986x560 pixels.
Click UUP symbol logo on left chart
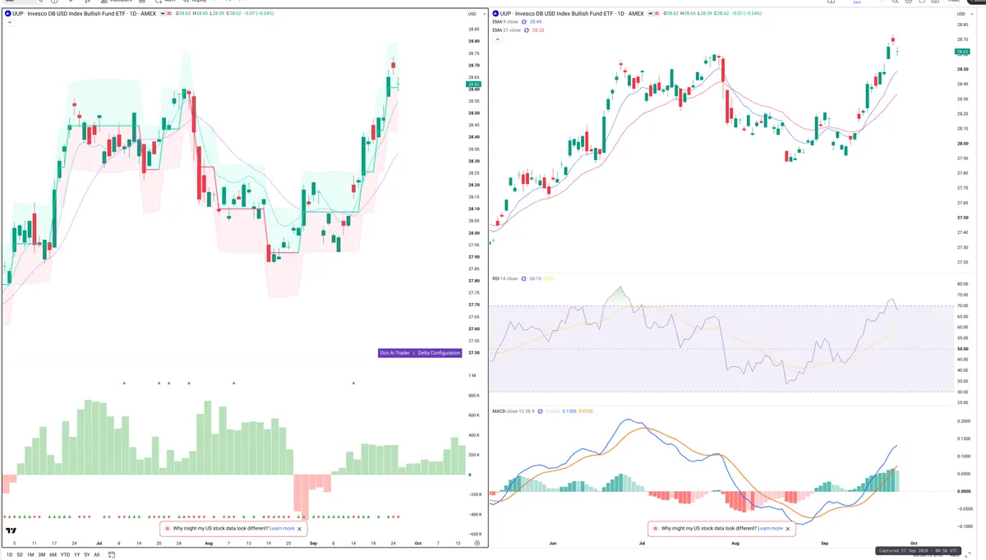(7, 14)
